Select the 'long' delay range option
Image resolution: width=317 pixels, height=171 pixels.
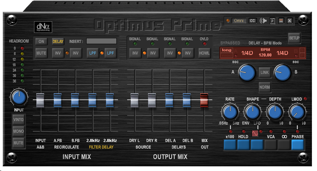click(x=227, y=50)
